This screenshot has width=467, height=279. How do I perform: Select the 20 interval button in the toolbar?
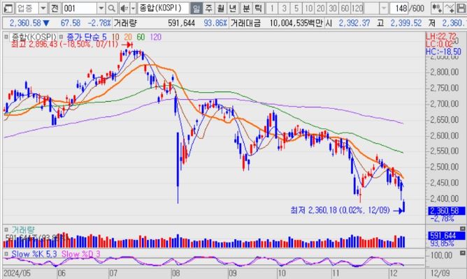coord(320,8)
